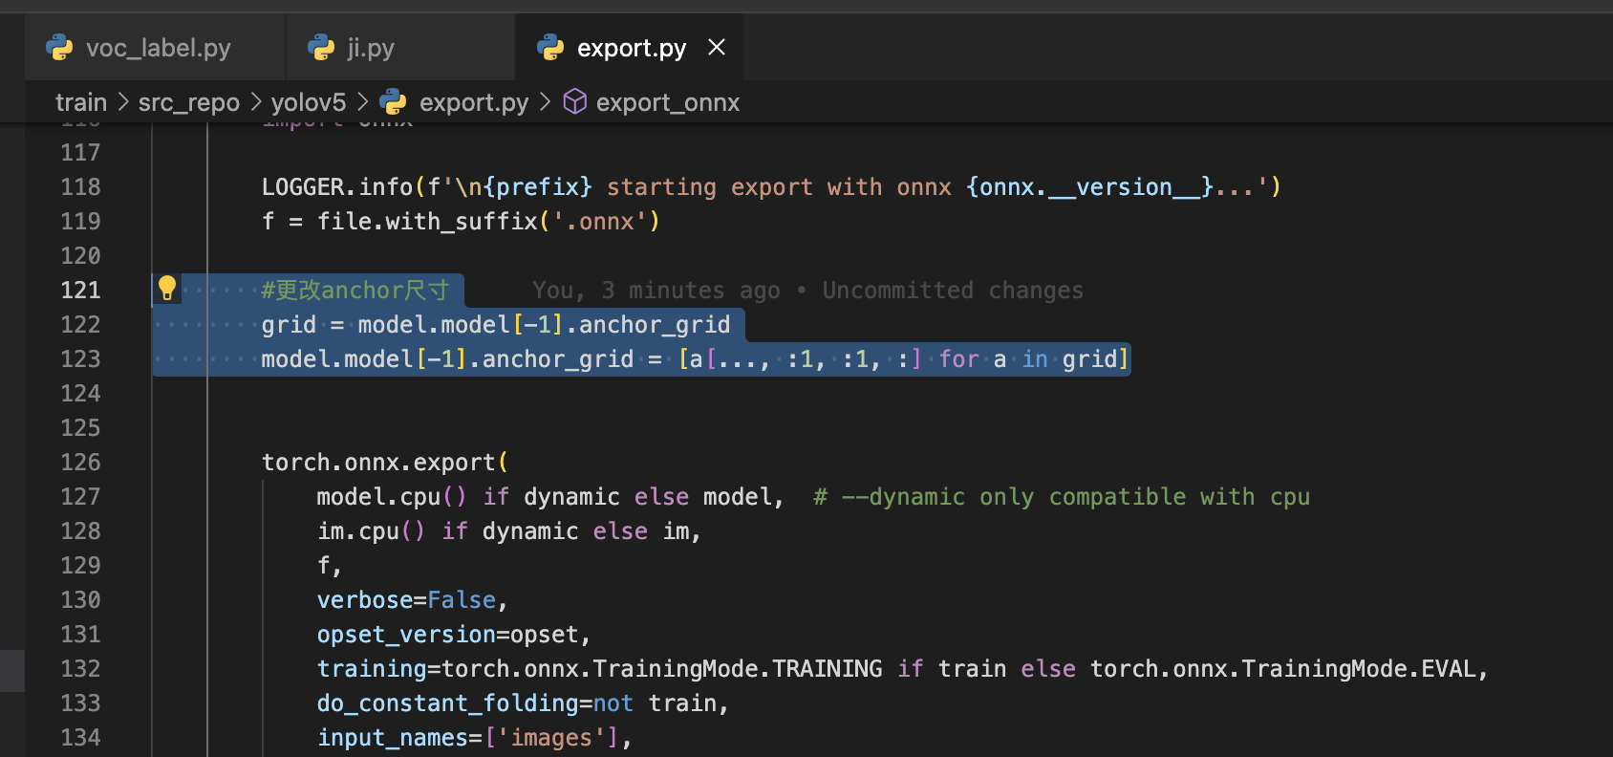Select the train folder breadcrumb
This screenshot has height=757, width=1613.
coord(81,102)
